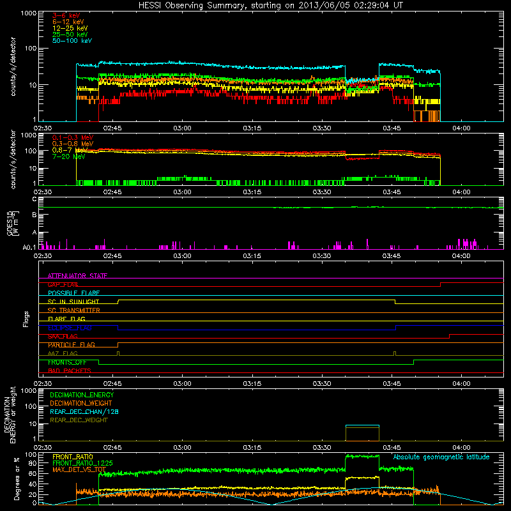Select the SAA_FLAG label
Image resolution: width=511 pixels, height=511 pixels.
[63, 337]
